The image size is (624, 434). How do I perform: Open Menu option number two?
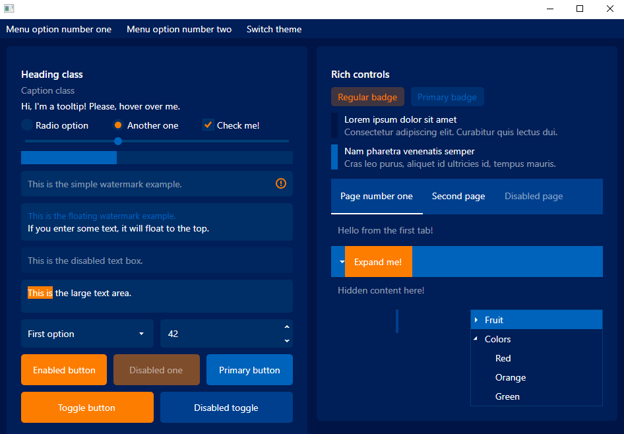(x=179, y=29)
